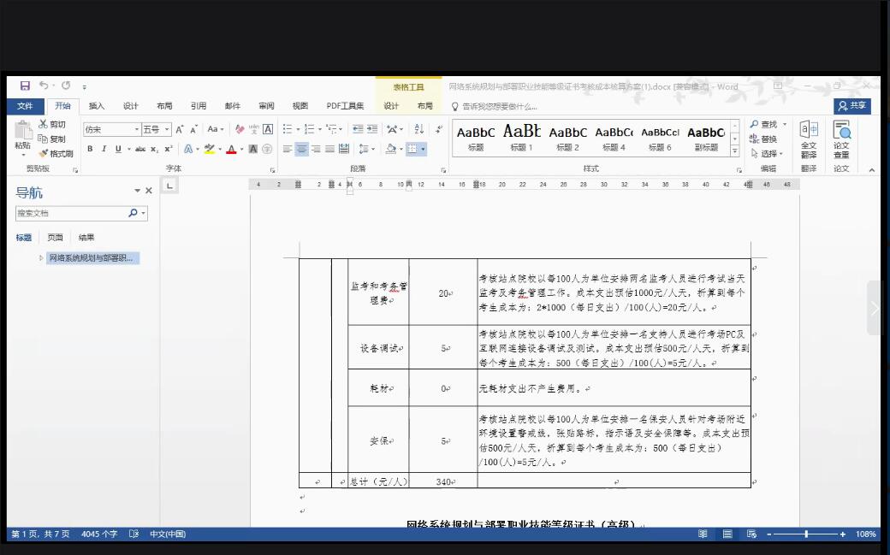Image resolution: width=890 pixels, height=555 pixels.
Task: Open the 页面 tab in navigation pane
Action: 55,238
